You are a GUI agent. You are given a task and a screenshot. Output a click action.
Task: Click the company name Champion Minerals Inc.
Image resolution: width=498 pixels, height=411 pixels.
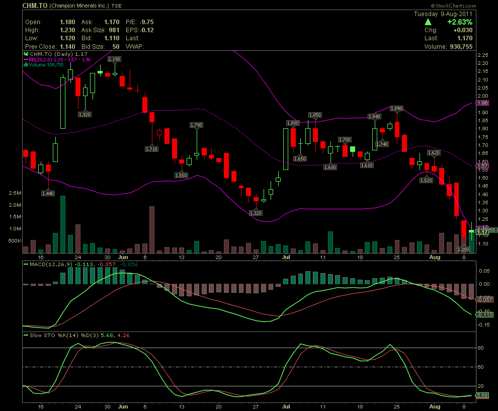click(79, 6)
